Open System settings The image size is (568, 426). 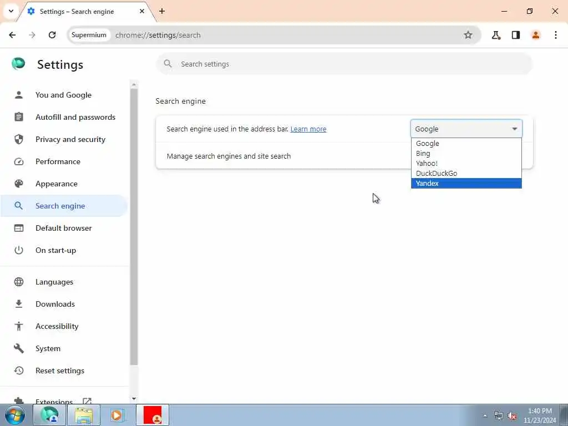[64, 348]
